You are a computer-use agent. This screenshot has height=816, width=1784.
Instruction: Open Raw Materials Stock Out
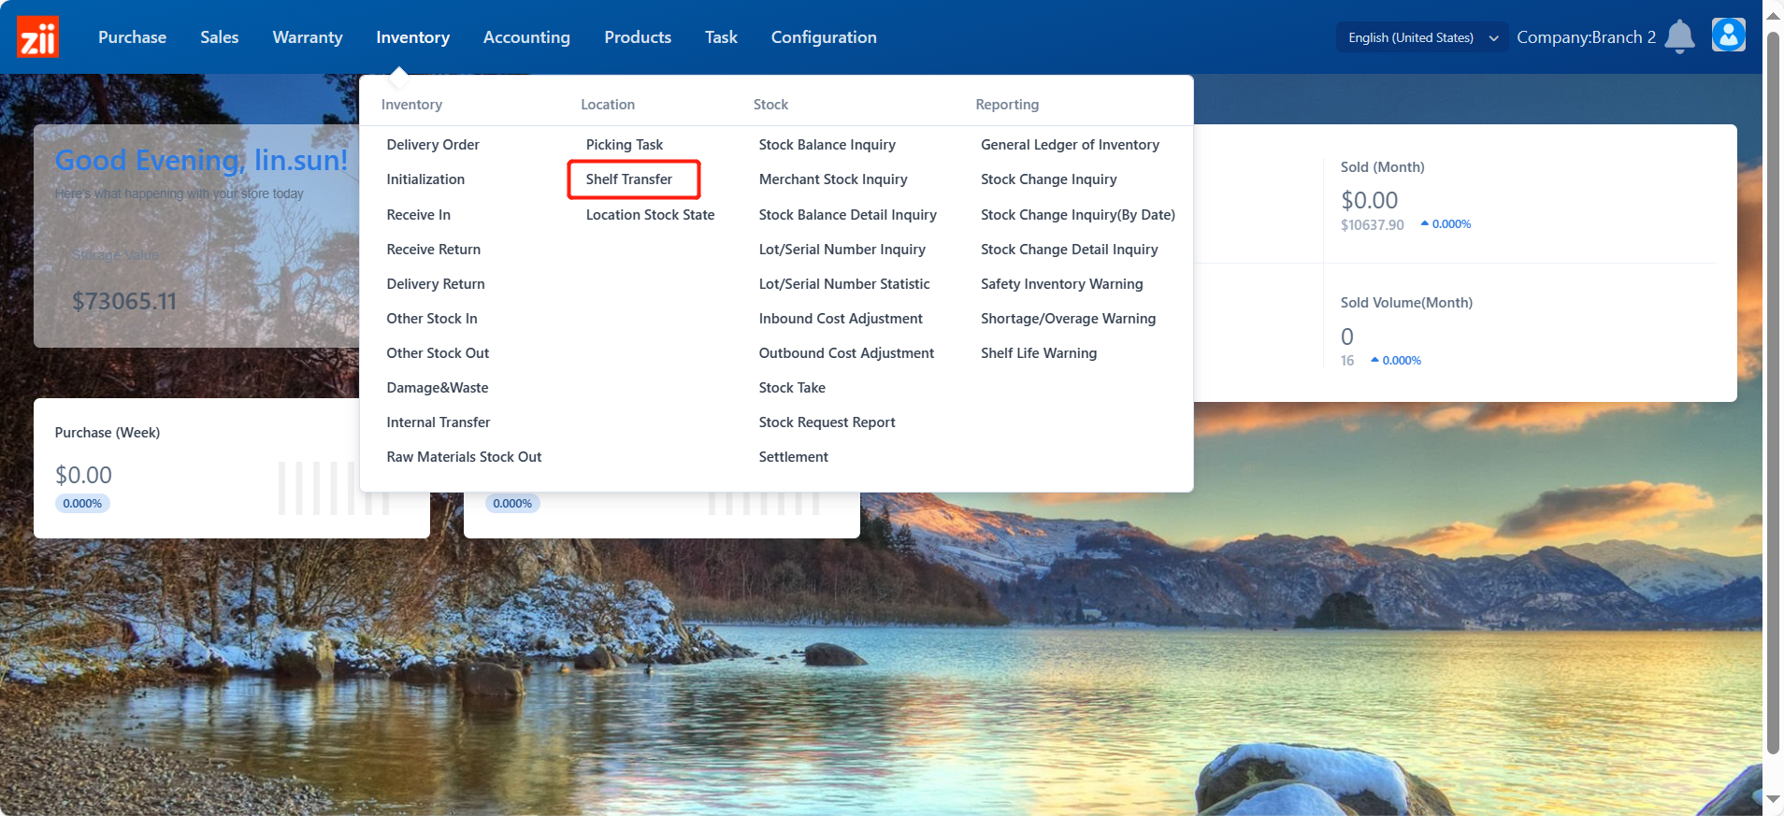click(x=464, y=457)
